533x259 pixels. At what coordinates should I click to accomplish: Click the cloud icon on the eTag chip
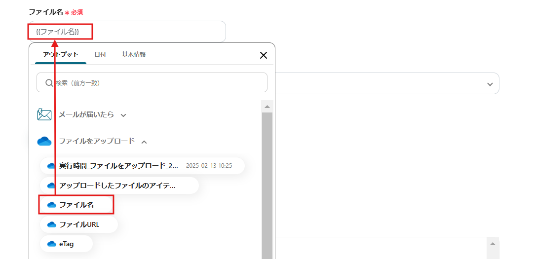pyautogui.click(x=51, y=244)
